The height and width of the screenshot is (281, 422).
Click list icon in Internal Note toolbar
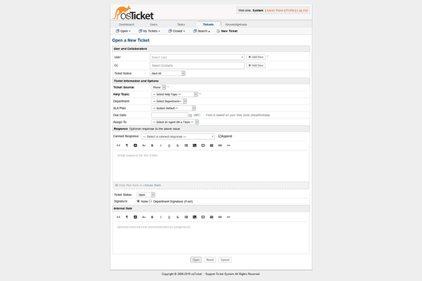pyautogui.click(x=186, y=216)
